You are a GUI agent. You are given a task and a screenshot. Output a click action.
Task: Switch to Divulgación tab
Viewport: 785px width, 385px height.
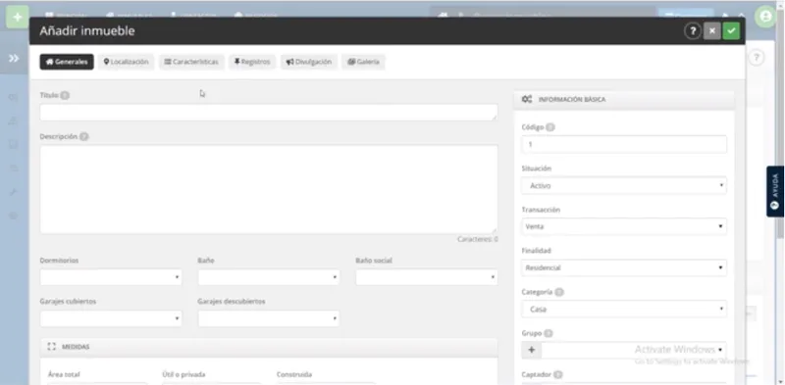click(309, 62)
